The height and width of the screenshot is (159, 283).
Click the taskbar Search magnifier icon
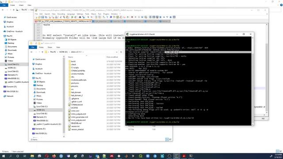point(11,156)
